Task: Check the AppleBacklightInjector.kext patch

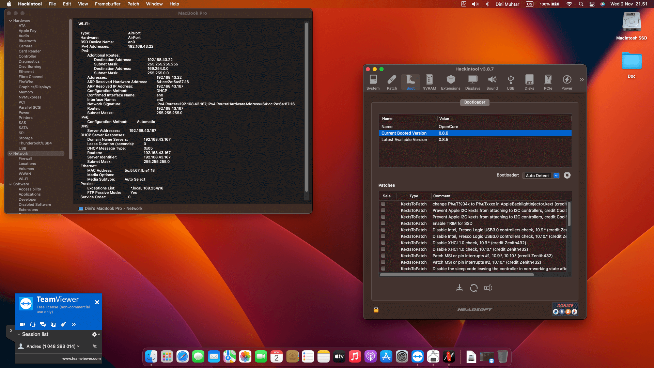Action: [383, 204]
